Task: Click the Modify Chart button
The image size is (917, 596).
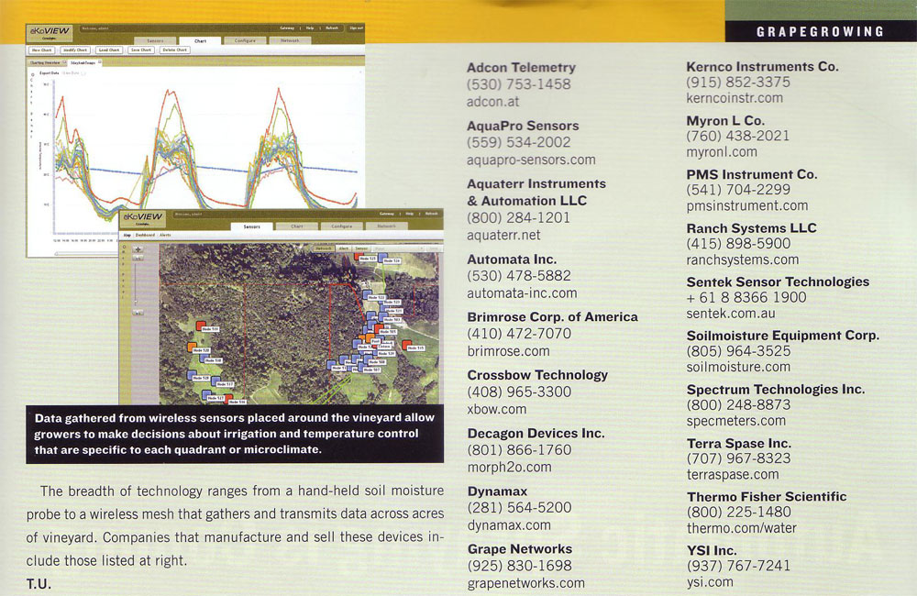Action: pos(75,50)
